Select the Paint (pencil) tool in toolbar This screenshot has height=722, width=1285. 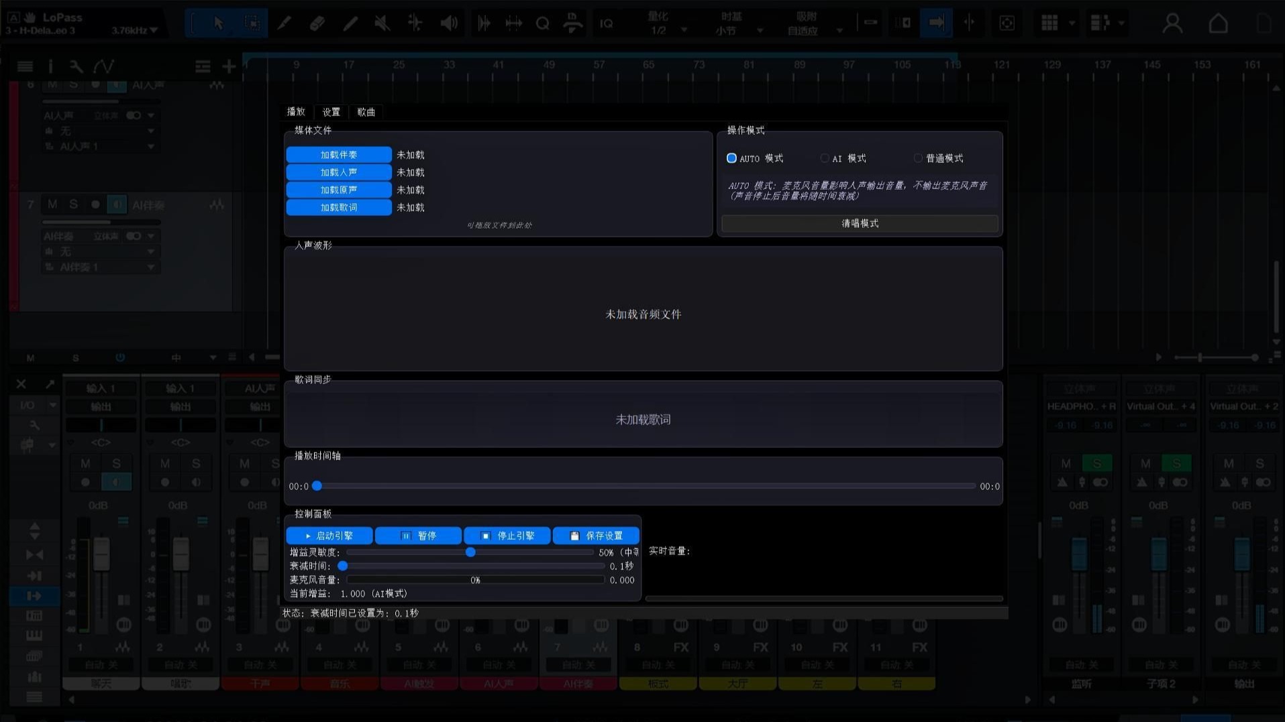pyautogui.click(x=350, y=23)
